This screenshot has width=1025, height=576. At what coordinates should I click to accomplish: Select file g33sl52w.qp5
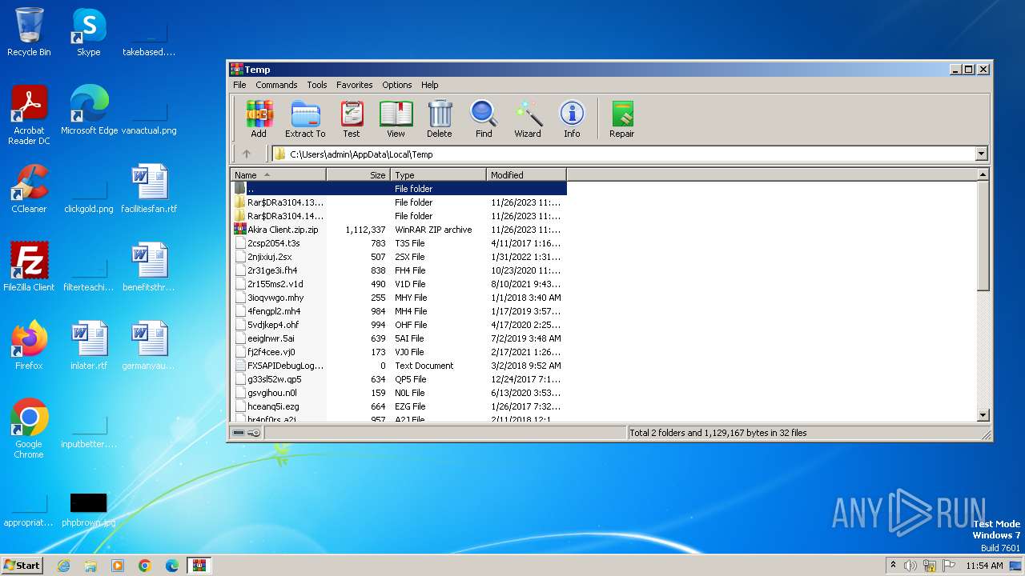coord(399,379)
